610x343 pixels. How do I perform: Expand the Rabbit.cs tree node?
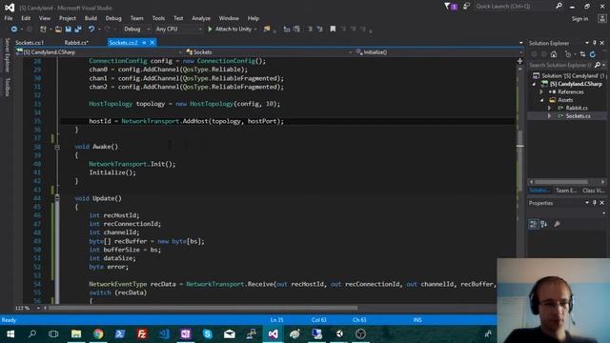coord(549,108)
